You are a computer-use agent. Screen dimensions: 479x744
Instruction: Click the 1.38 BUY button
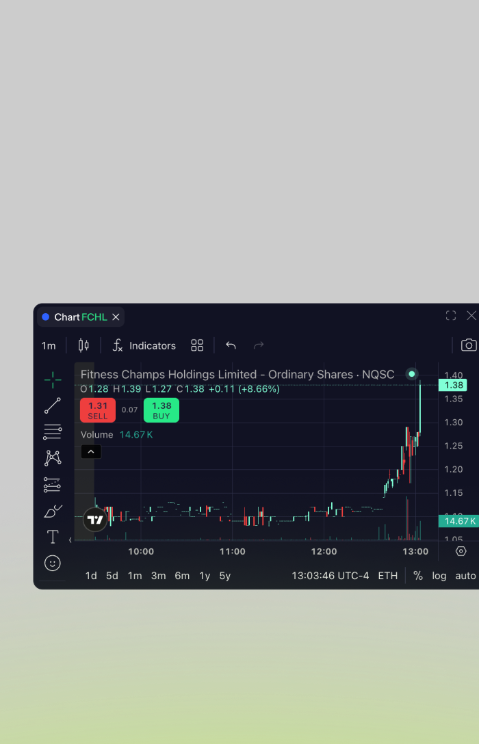tap(161, 410)
